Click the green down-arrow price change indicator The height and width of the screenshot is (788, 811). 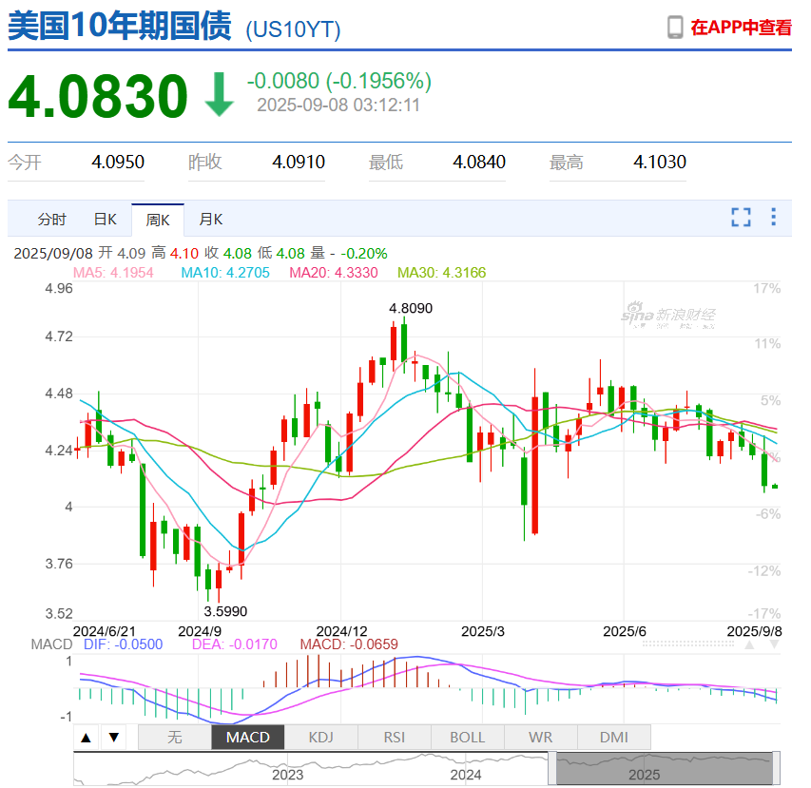(220, 95)
